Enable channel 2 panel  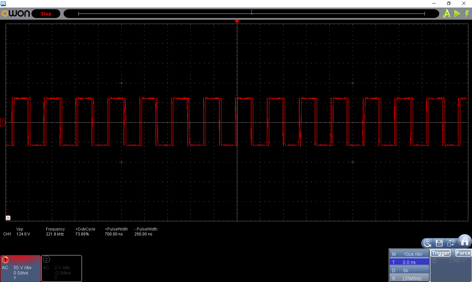62,269
